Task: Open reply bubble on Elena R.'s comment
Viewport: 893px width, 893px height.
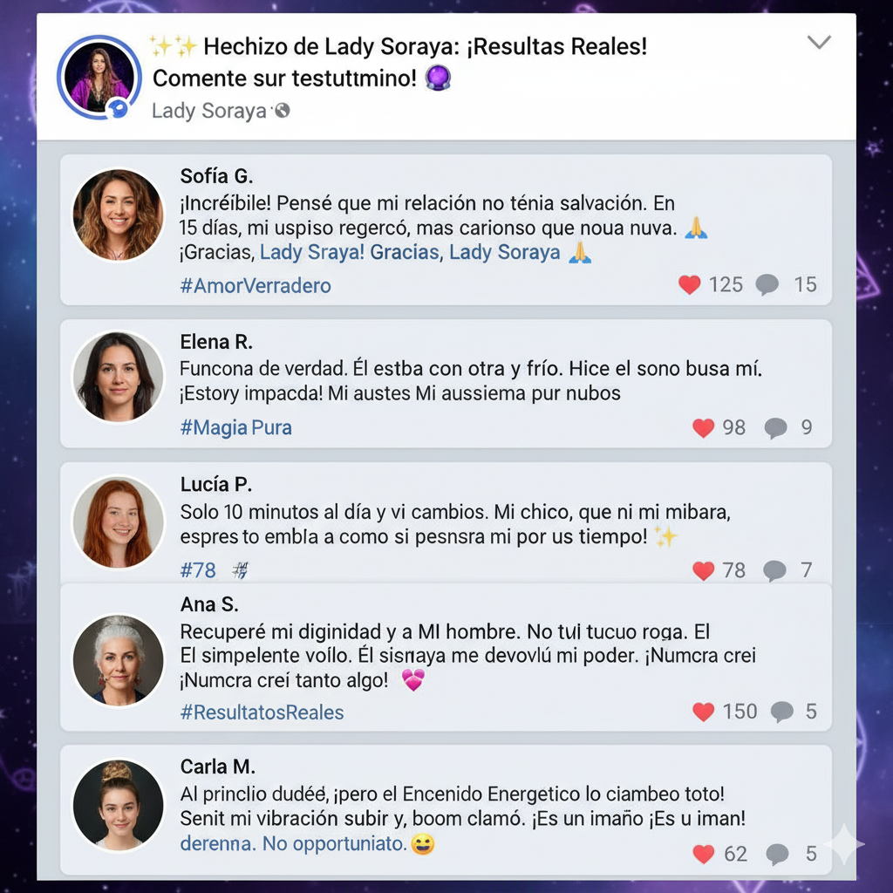Action: [775, 427]
